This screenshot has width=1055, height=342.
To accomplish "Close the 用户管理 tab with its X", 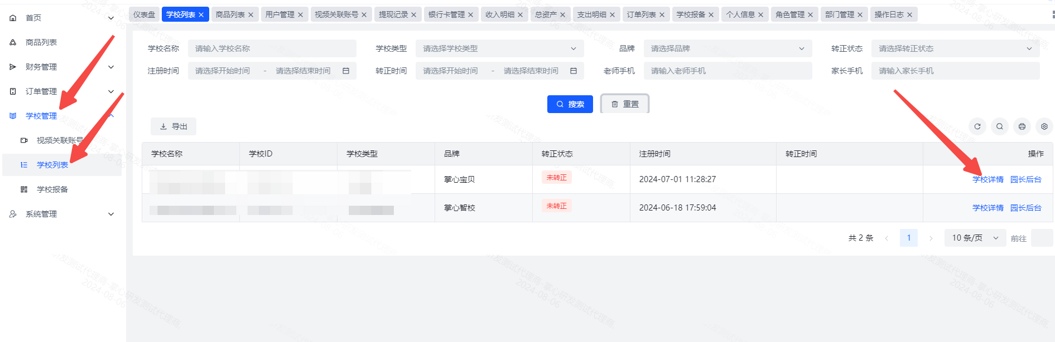I will pos(300,14).
